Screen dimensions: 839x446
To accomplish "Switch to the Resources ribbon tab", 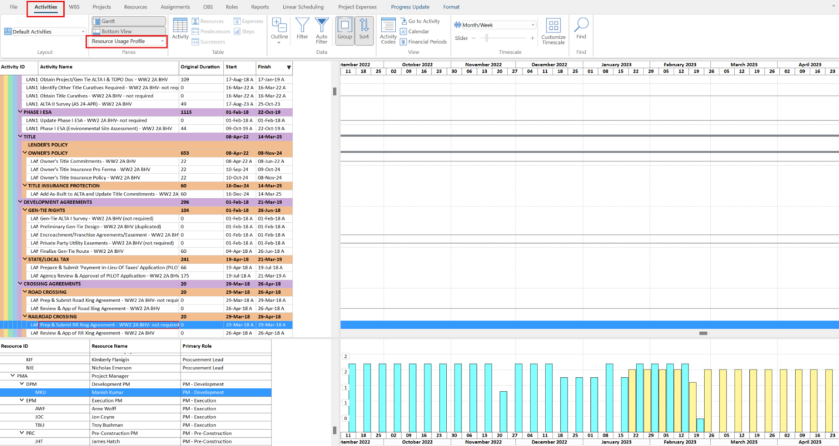I will 136,7.
